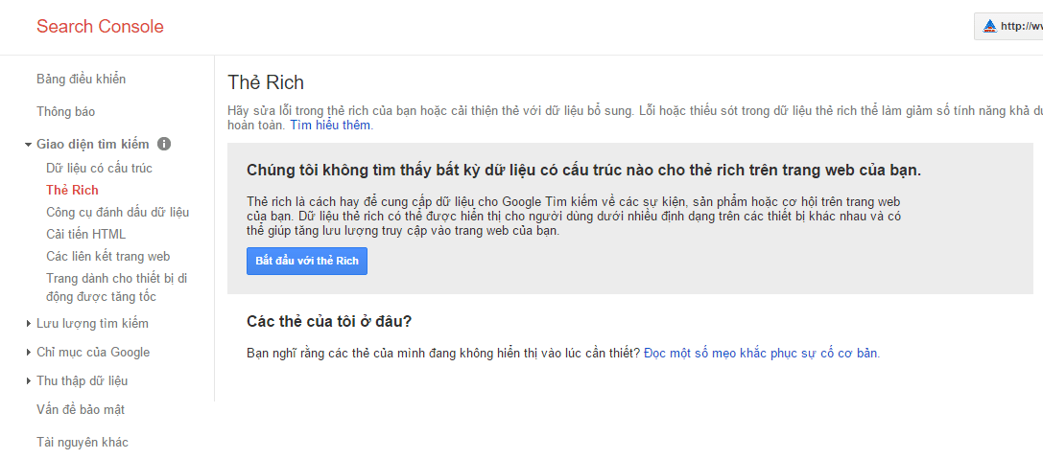Open Các liên kết trang web

point(107,256)
